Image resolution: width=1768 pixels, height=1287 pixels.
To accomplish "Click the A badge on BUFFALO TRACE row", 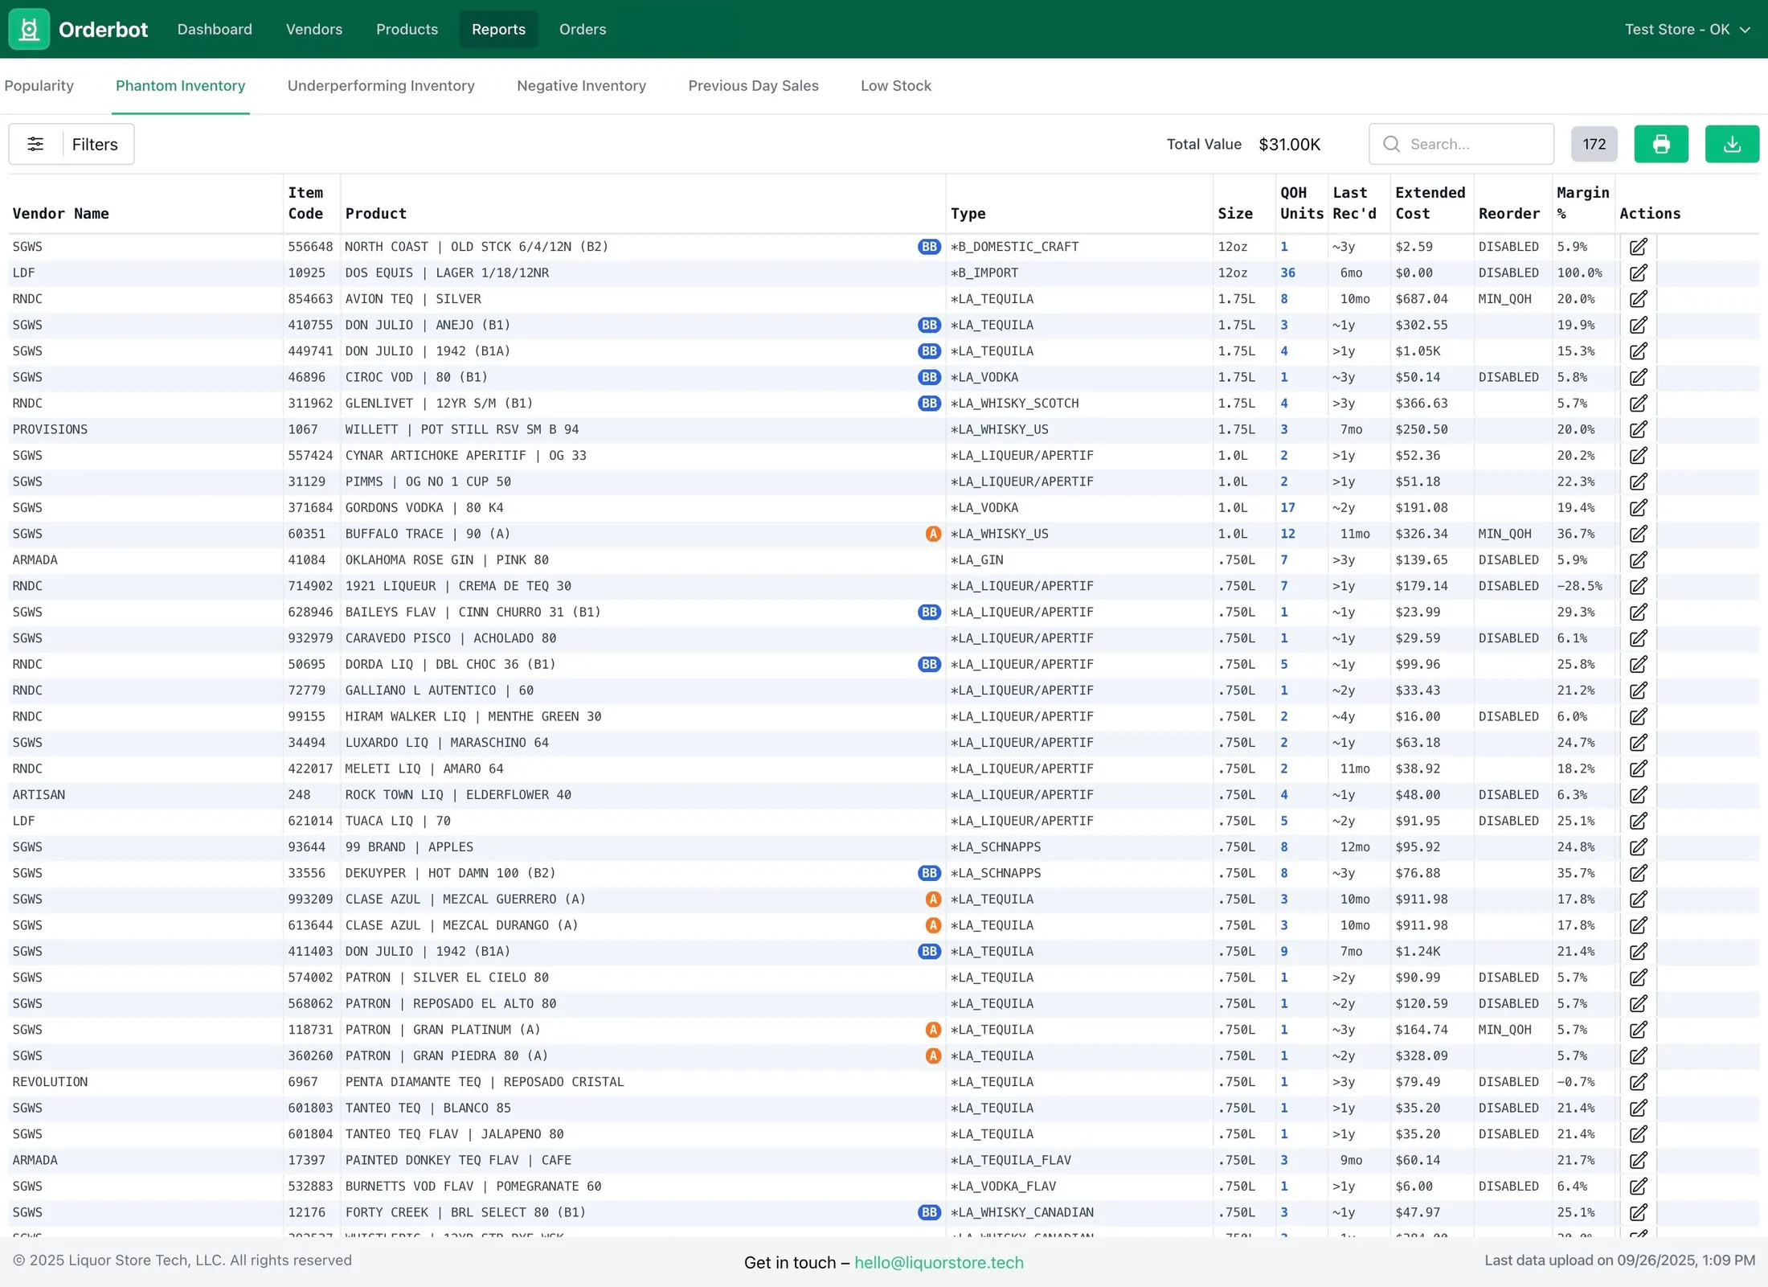I will (x=933, y=534).
